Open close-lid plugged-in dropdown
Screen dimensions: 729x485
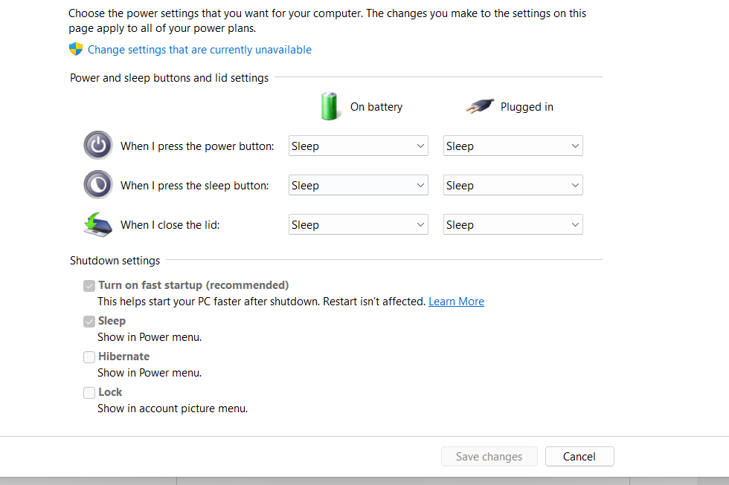coord(513,225)
